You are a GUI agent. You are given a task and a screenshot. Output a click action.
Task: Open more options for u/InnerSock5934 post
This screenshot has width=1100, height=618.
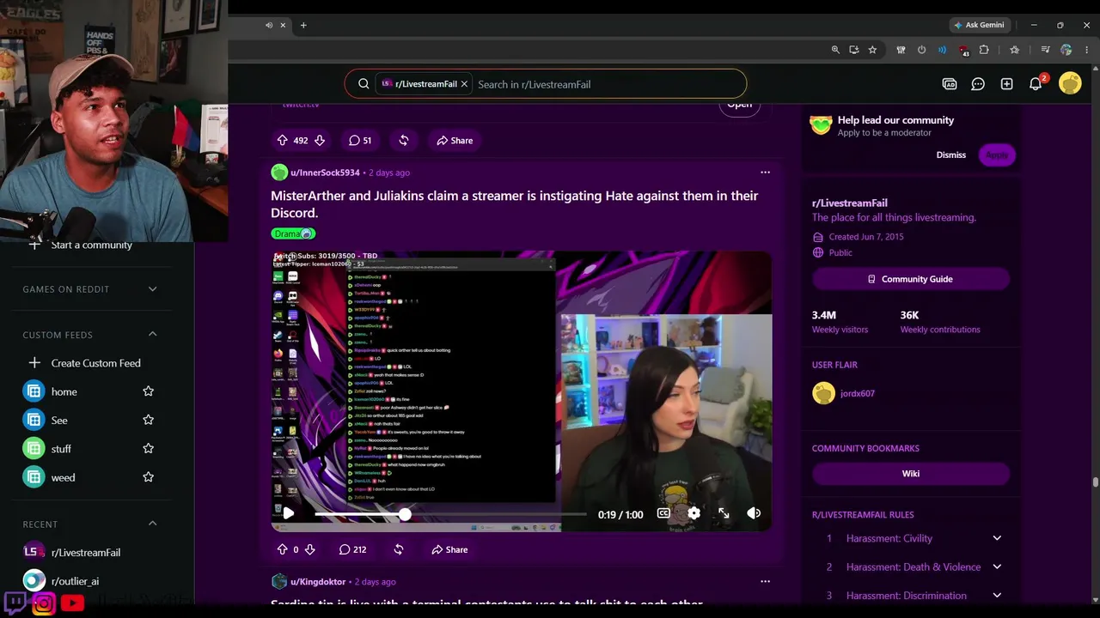coord(765,173)
